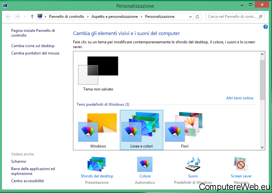This screenshot has width=272, height=193.
Task: Apply the Fiori theme
Action: (x=185, y=130)
